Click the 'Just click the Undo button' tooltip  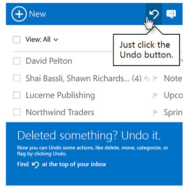tap(146, 50)
